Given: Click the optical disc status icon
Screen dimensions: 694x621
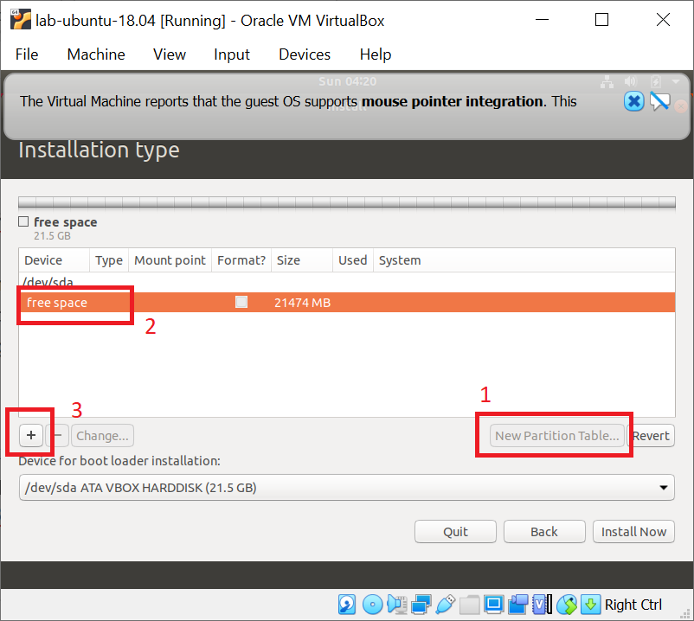Looking at the screenshot, I should [372, 605].
